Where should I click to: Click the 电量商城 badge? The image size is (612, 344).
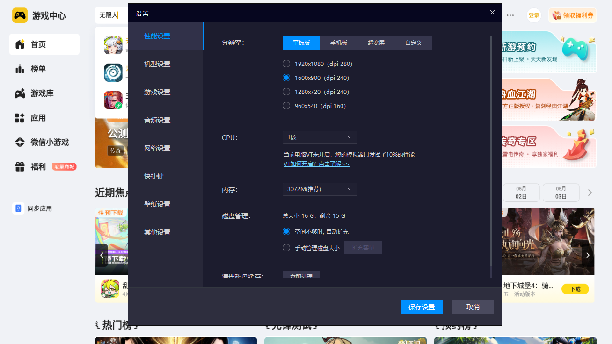coord(64,166)
